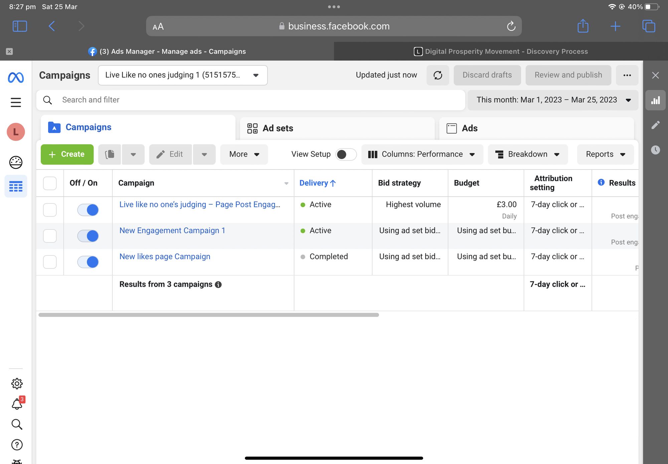Open the history clock on right rail
The height and width of the screenshot is (464, 668).
[x=655, y=150]
